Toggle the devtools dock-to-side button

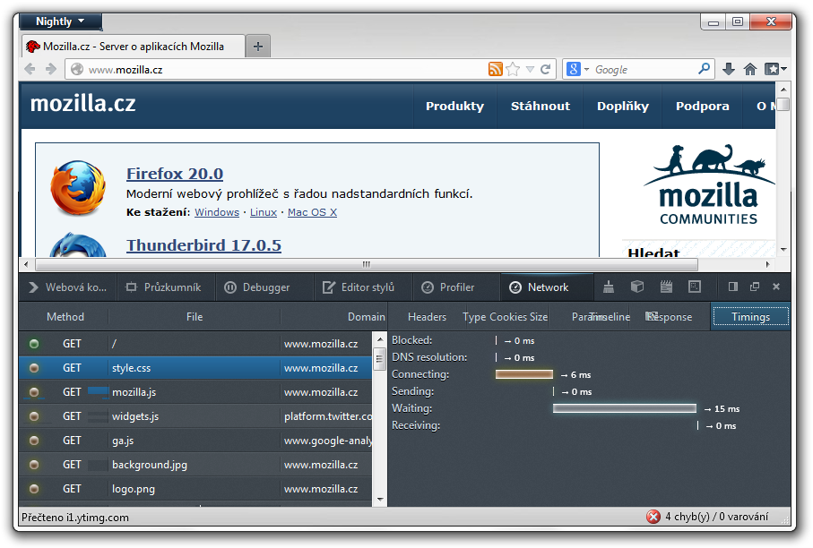click(x=732, y=287)
